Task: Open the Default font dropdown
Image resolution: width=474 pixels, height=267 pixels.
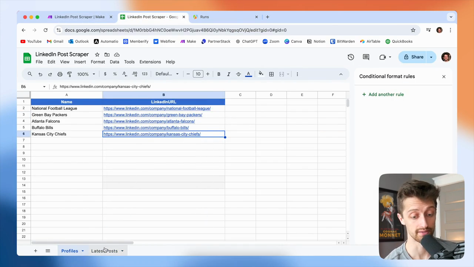Action: pos(167,74)
